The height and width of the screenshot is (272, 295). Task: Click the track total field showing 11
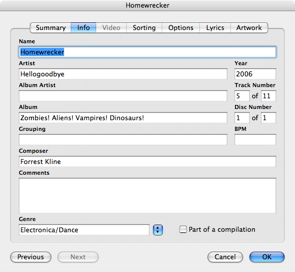pos(269,96)
